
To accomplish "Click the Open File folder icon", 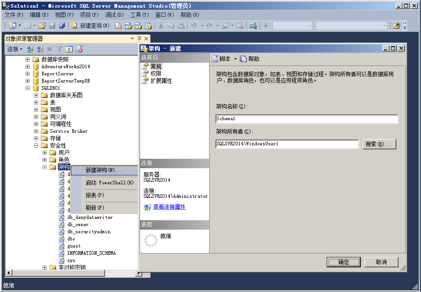I will click(42, 26).
